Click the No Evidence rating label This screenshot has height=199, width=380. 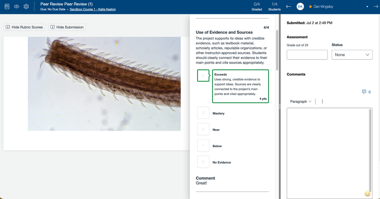(x=222, y=162)
